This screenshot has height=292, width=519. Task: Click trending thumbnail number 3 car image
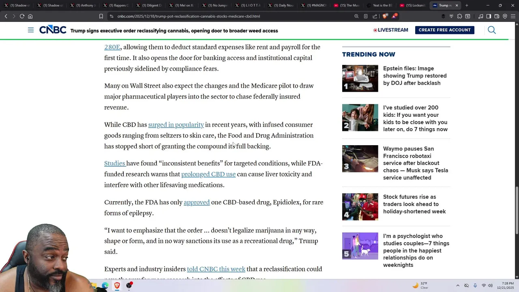click(x=360, y=159)
